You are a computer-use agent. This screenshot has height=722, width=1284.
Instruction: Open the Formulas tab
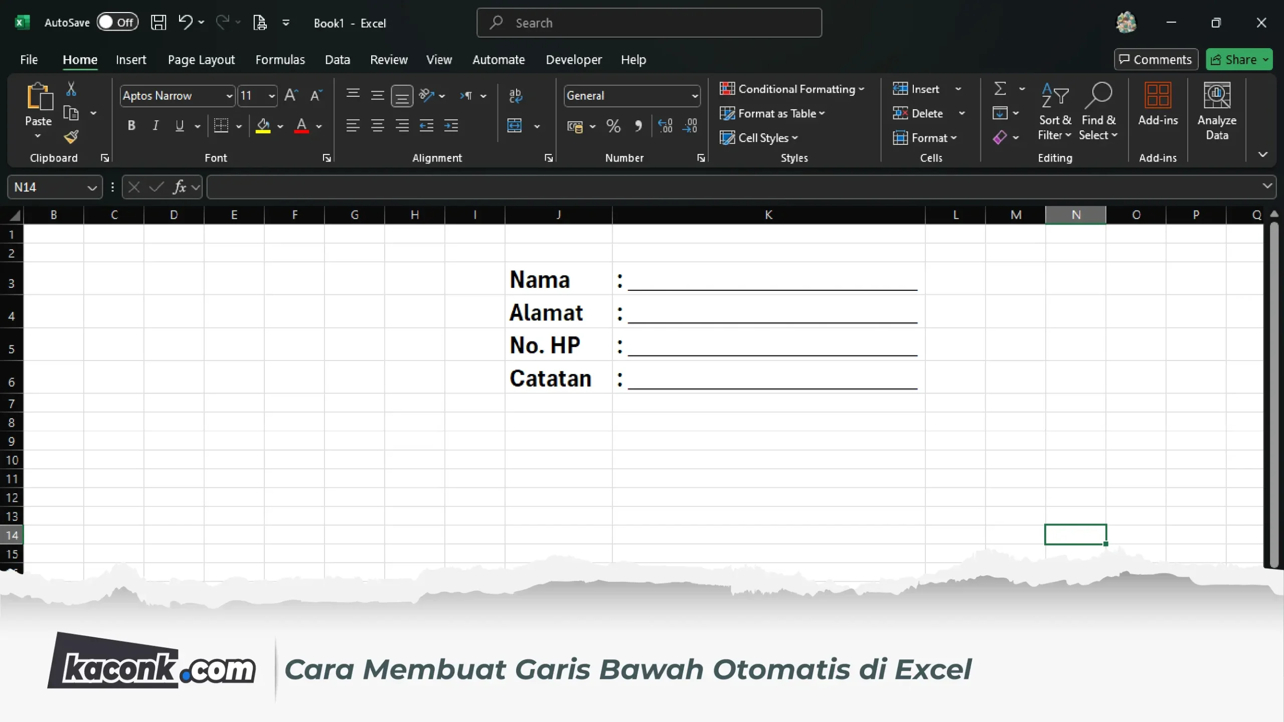coord(280,60)
